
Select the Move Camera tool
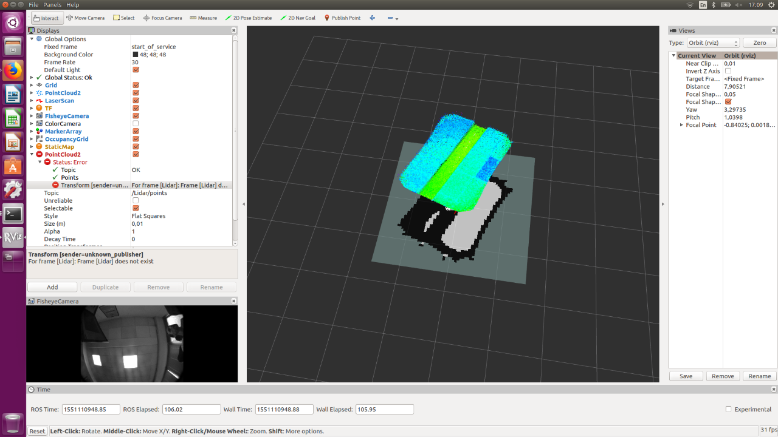86,18
